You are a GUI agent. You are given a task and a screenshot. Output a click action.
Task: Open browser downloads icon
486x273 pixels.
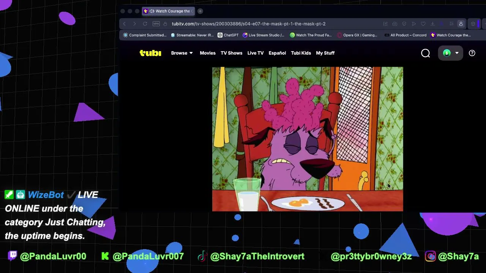[432, 24]
